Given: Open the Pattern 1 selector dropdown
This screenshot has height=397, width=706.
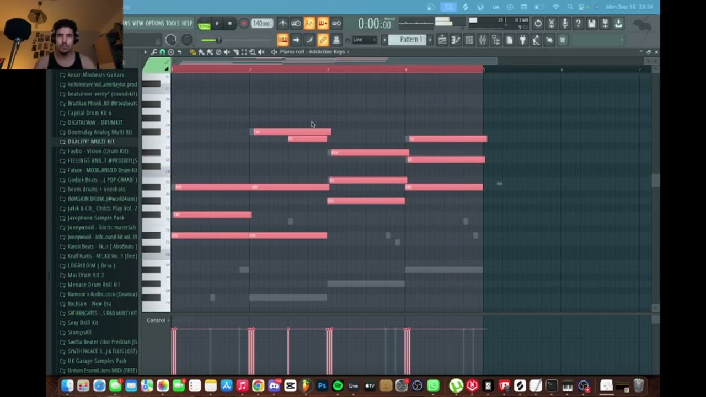Looking at the screenshot, I should tap(408, 40).
